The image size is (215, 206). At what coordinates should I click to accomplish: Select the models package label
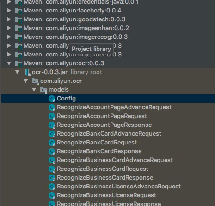point(59,90)
